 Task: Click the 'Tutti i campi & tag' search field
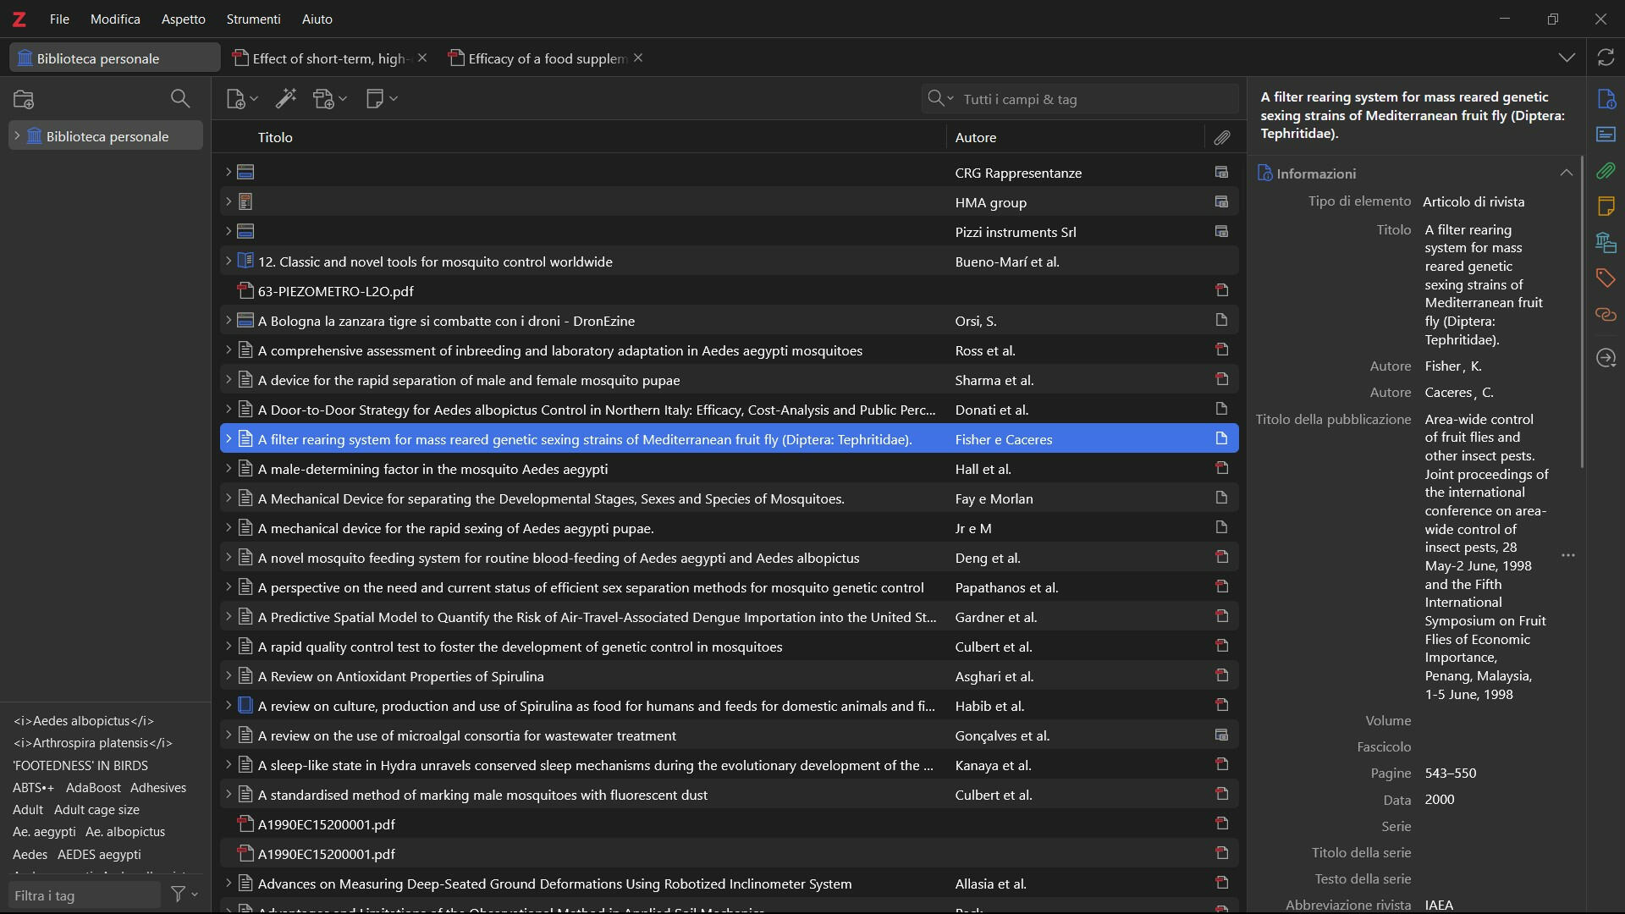coord(1092,99)
